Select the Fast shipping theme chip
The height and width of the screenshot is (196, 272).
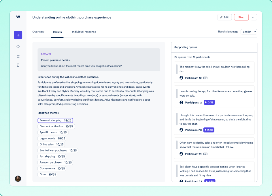52,156
